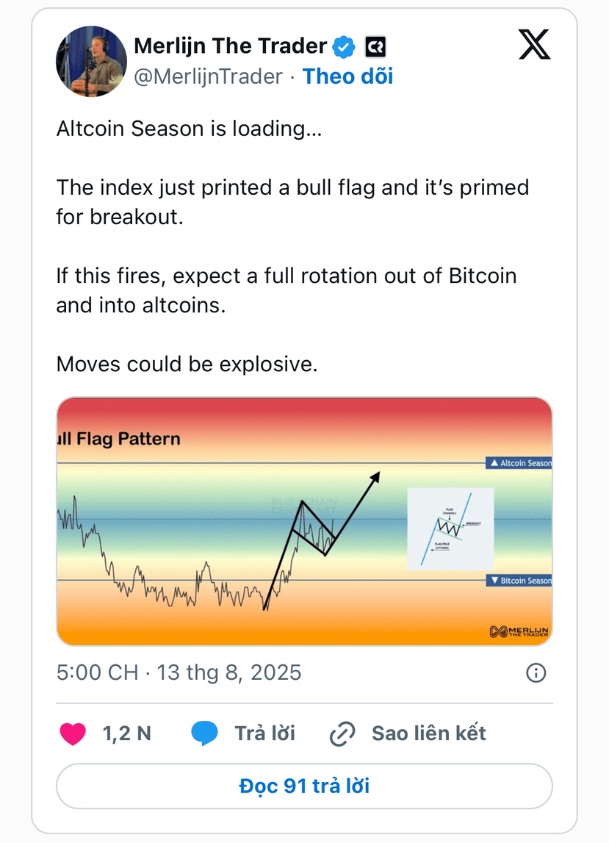Open the bull flag diagram inset in the chart
The height and width of the screenshot is (843, 609).
(x=450, y=528)
